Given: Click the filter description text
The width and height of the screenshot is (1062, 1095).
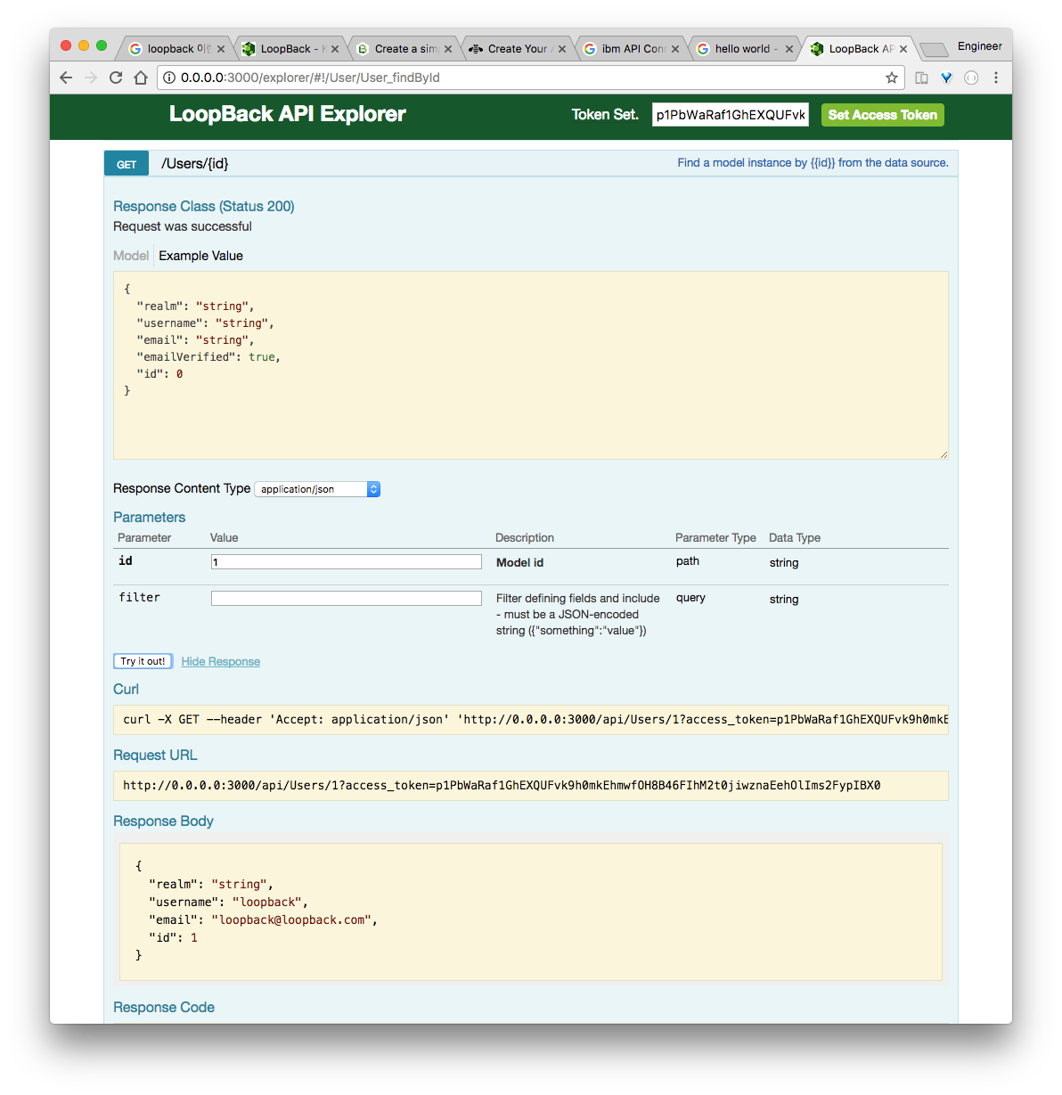Looking at the screenshot, I should [x=578, y=615].
